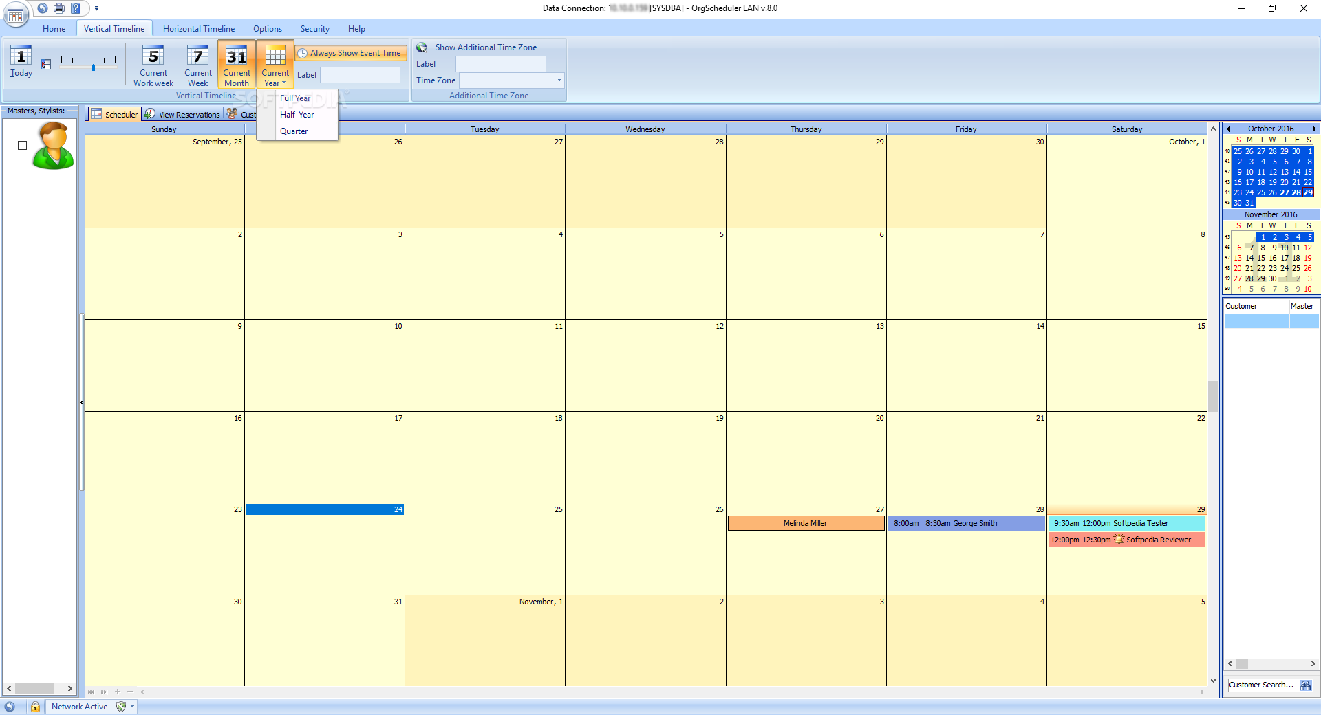Jump to first record navigator icon
This screenshot has width=1321, height=715.
91,692
